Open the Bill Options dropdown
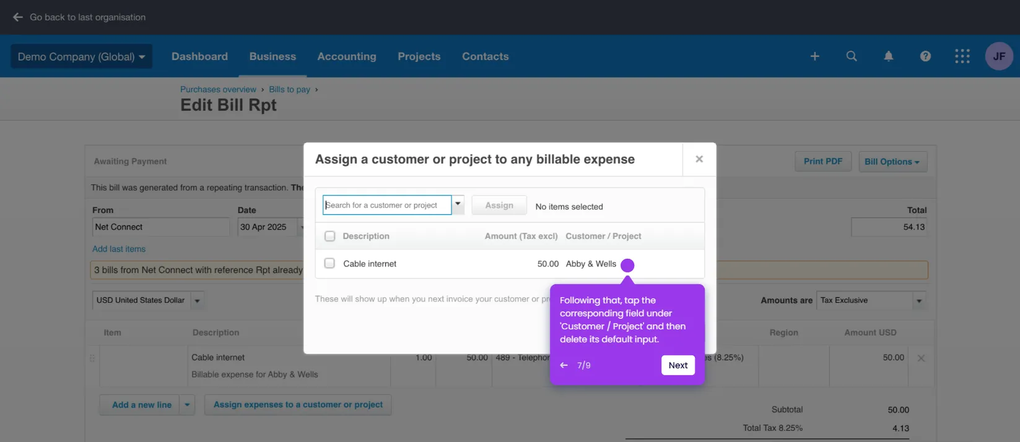 pos(892,162)
